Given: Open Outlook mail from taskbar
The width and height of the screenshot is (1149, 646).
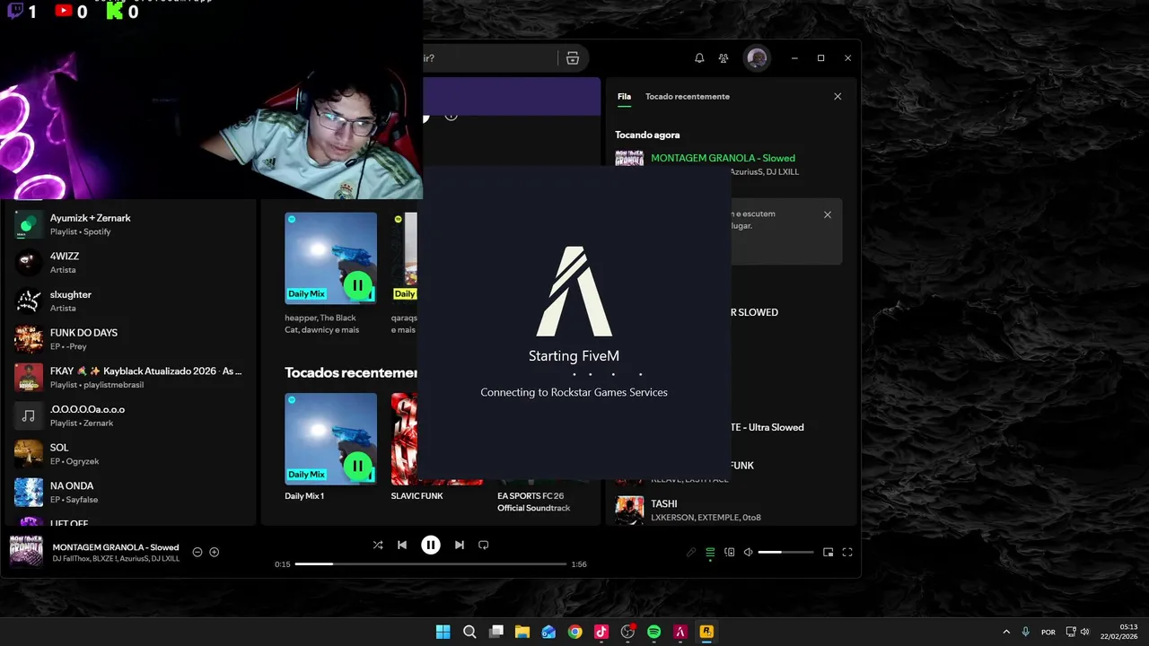Looking at the screenshot, I should (x=548, y=632).
